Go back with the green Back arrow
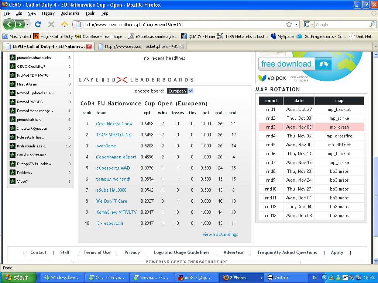This screenshot has width=378, height=283. coord(9,24)
